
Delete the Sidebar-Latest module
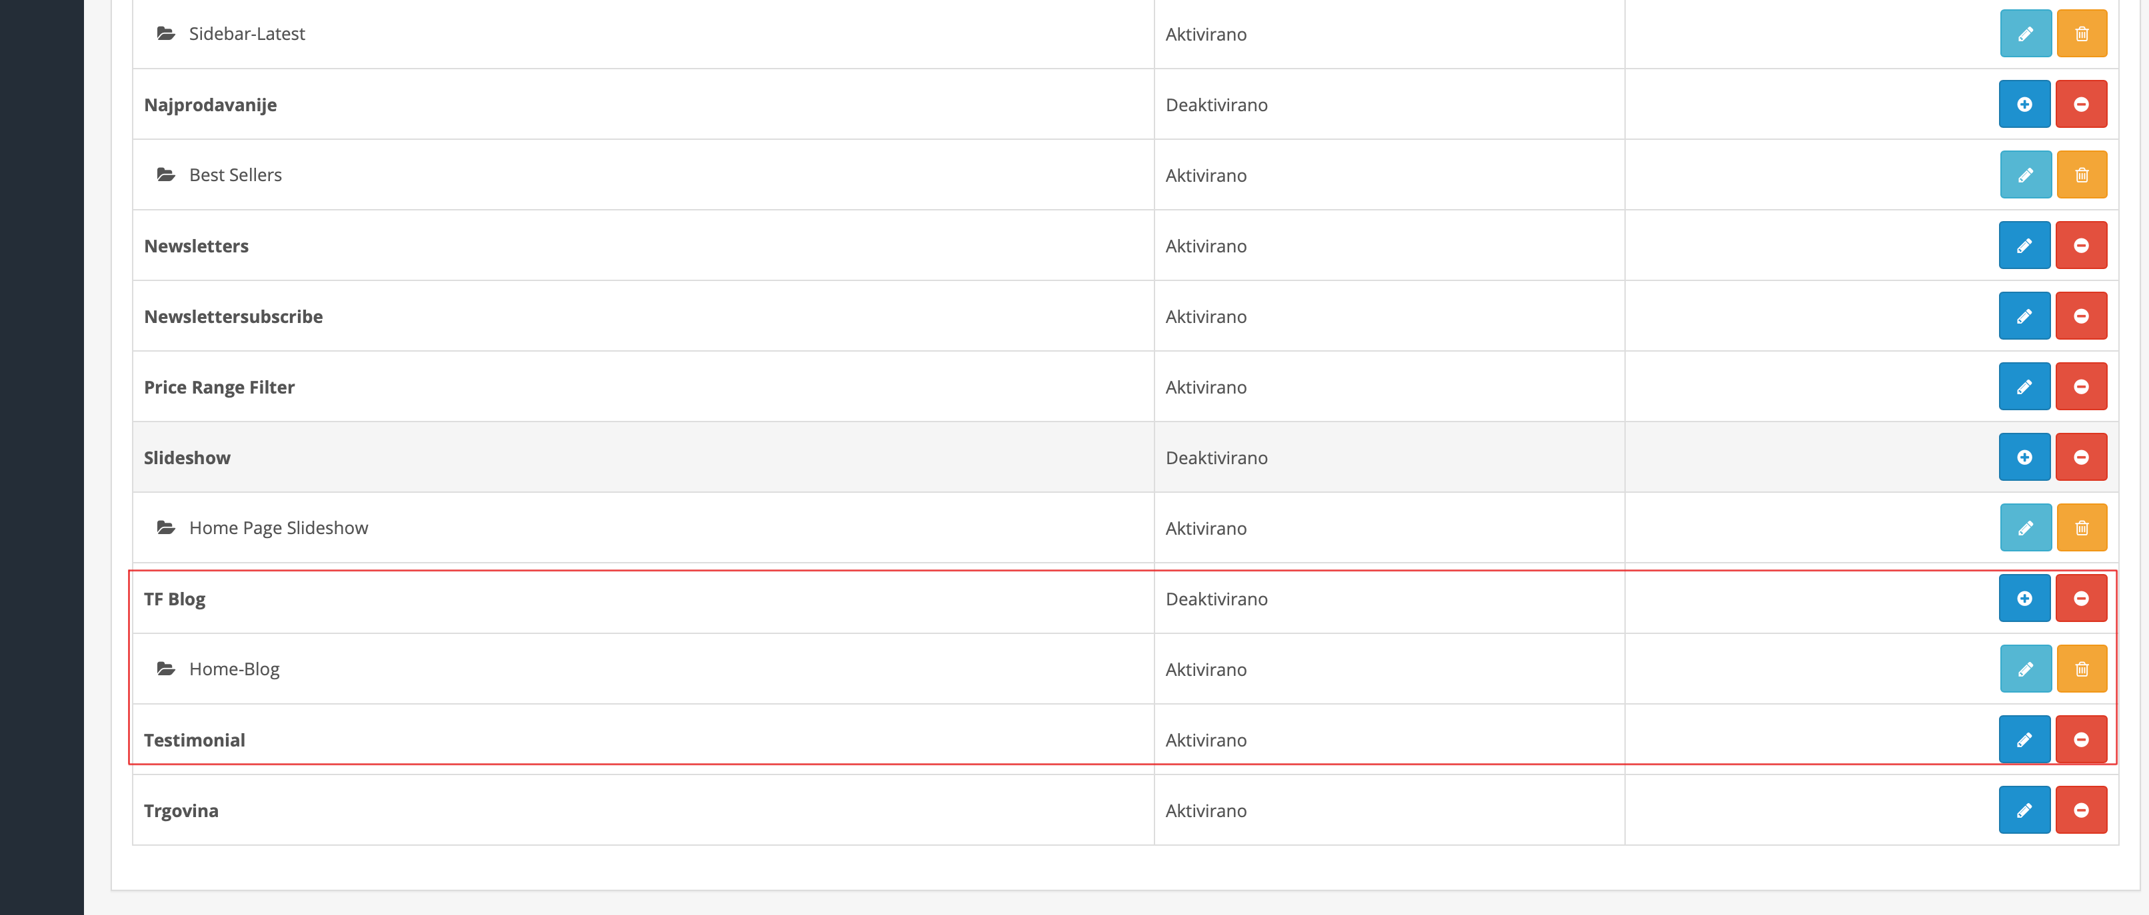(2082, 33)
